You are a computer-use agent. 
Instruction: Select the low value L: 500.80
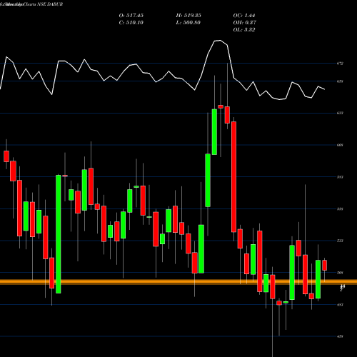[x=188, y=23]
